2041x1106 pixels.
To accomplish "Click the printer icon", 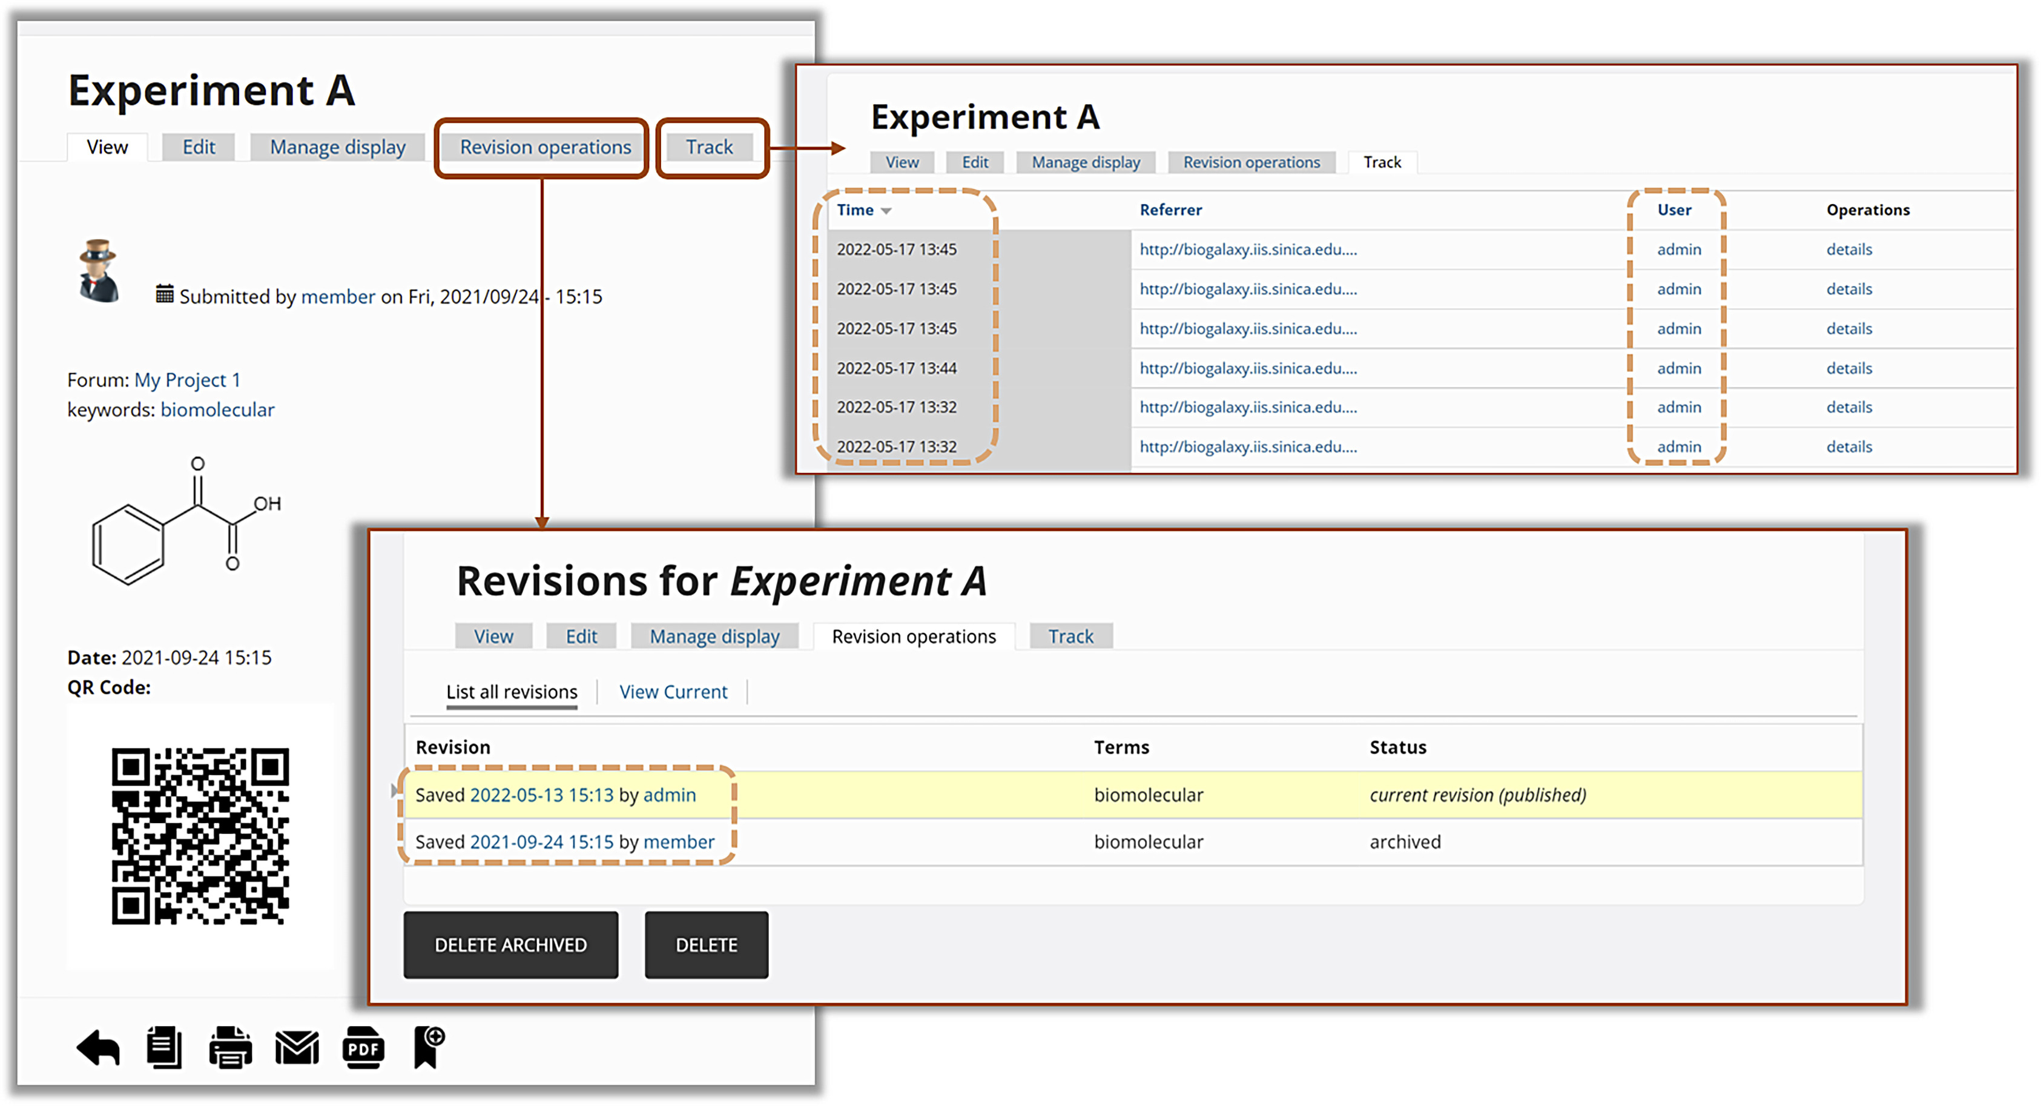I will point(231,1047).
